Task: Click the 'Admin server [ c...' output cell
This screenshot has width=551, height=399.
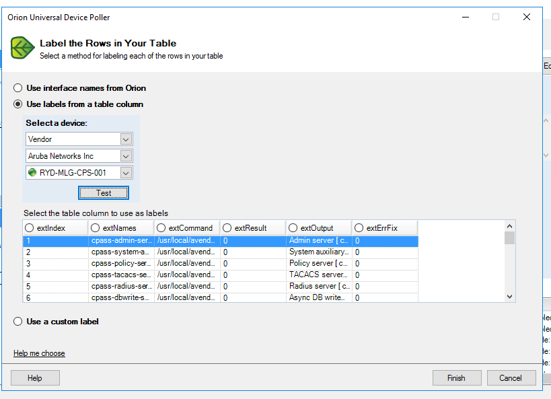Action: click(319, 241)
